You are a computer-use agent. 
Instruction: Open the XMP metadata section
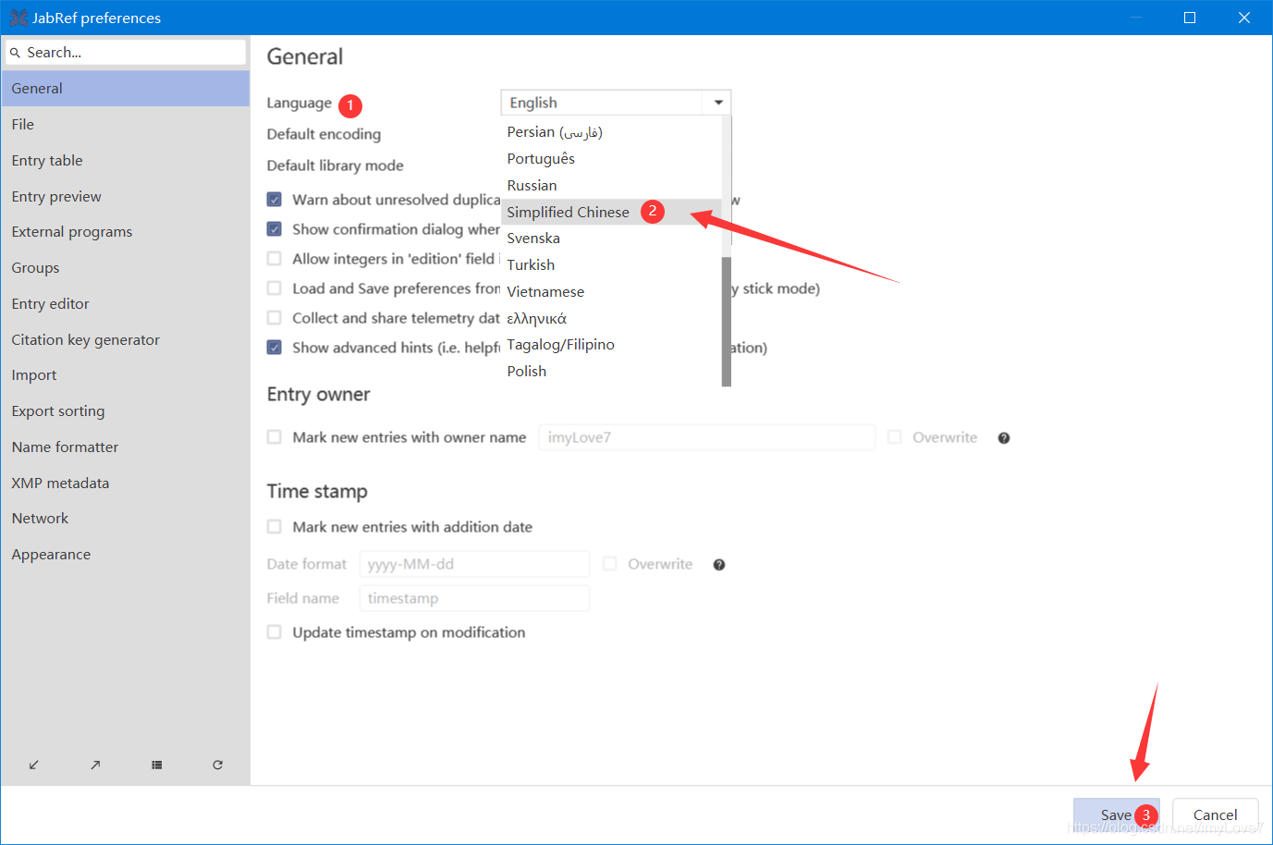[125, 484]
